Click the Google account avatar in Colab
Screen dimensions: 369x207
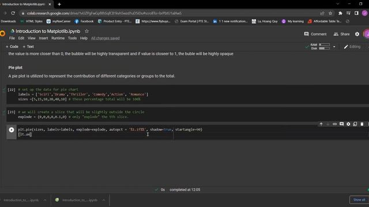coord(367,34)
